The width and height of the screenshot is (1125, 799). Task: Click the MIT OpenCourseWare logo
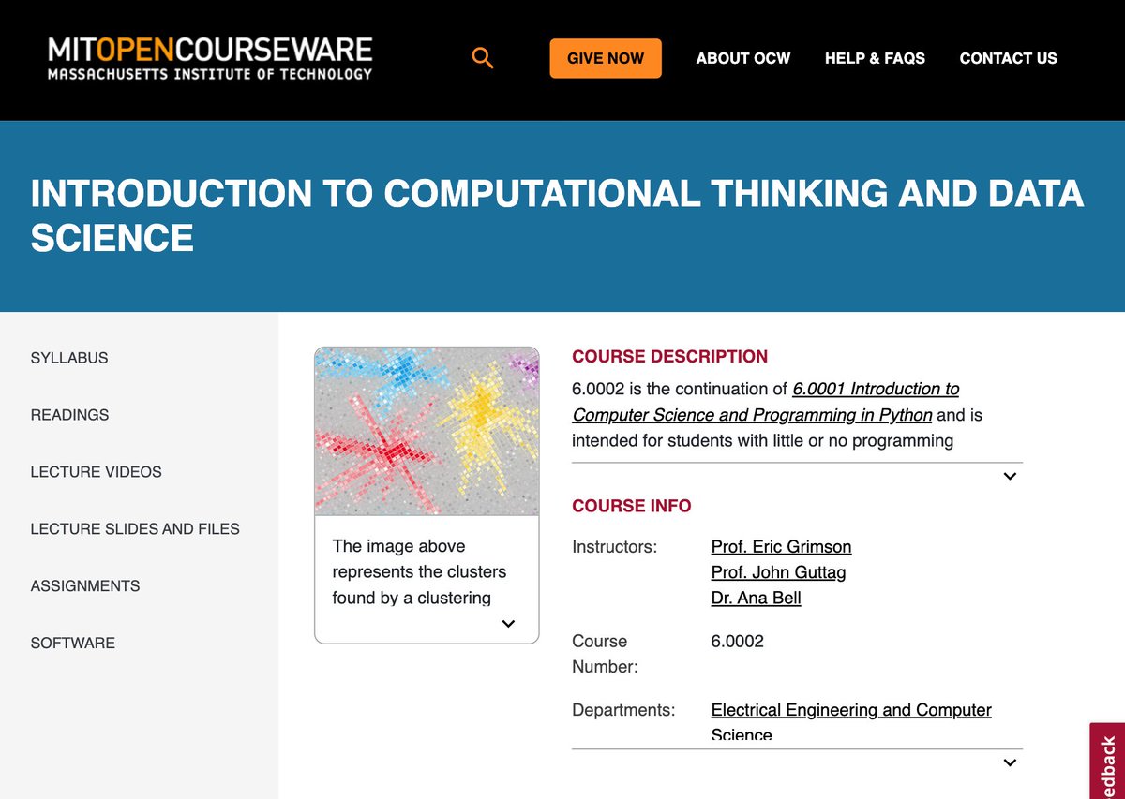pos(208,58)
